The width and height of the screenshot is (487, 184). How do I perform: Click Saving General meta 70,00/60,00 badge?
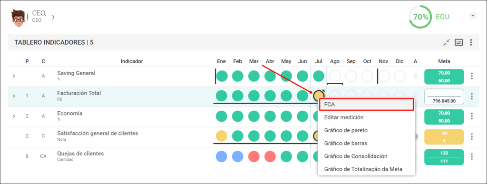point(444,77)
